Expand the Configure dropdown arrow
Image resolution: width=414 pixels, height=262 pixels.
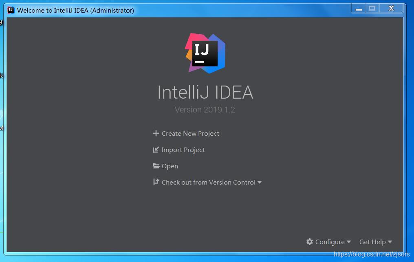349,242
